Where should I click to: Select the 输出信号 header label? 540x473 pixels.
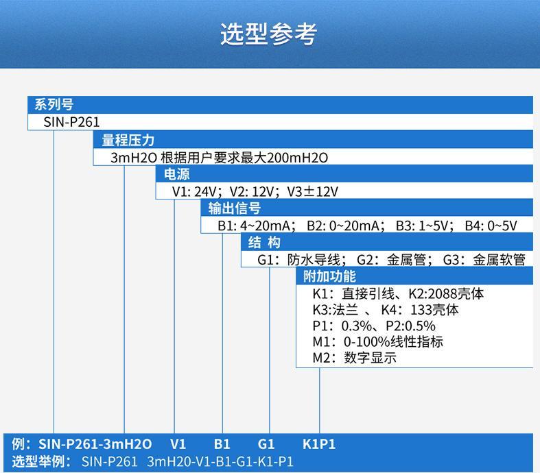pos(235,208)
